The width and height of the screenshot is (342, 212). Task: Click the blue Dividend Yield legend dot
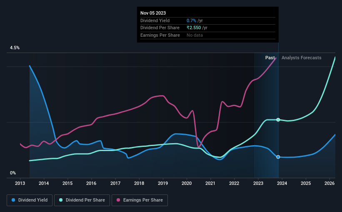[13, 200]
